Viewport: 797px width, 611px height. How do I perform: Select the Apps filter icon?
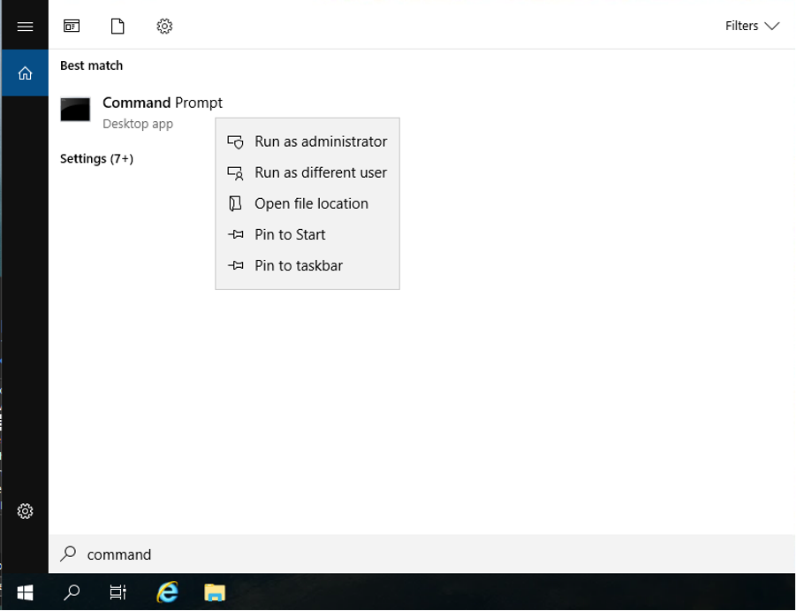[x=72, y=26]
